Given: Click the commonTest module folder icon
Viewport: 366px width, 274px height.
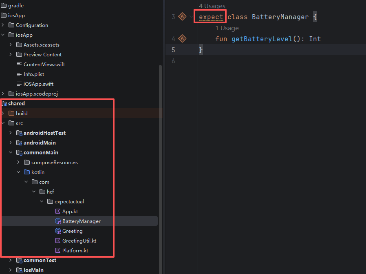Looking at the screenshot, I should click(19, 260).
